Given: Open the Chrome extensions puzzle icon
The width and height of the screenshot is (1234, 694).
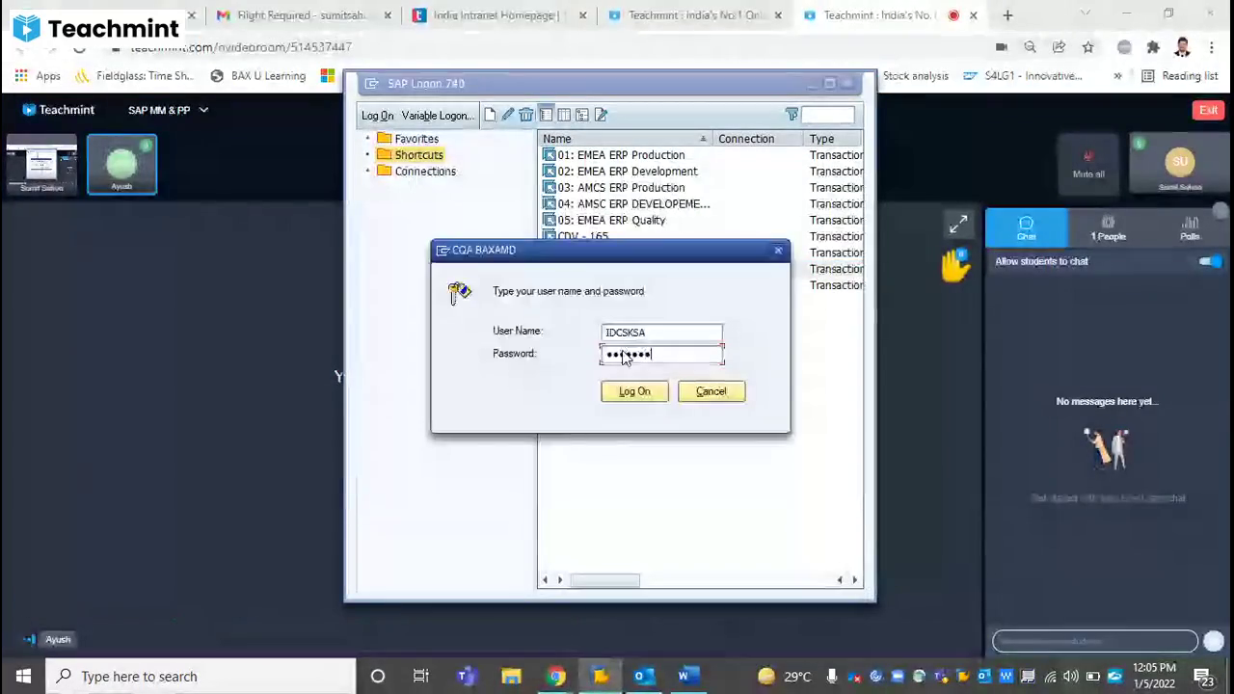Looking at the screenshot, I should point(1153,47).
